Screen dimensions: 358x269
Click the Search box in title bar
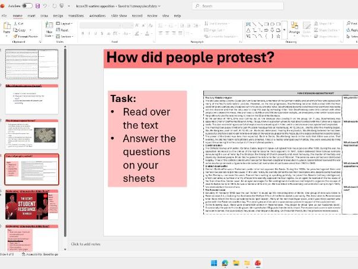tap(238, 6)
